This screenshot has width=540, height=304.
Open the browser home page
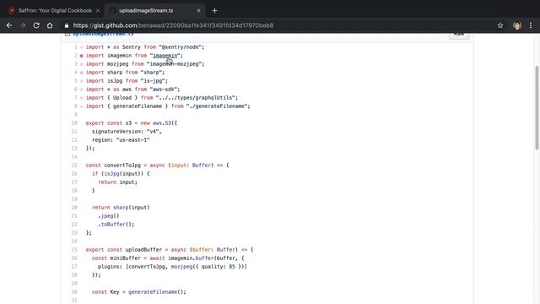(x=50, y=25)
